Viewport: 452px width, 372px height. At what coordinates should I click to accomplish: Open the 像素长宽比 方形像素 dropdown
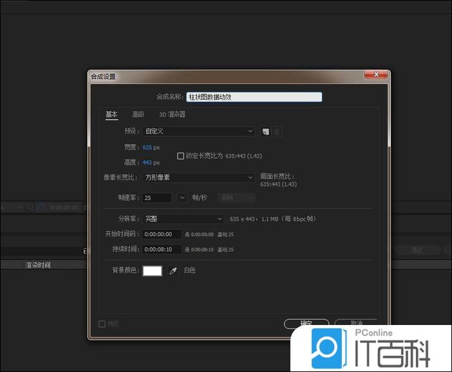pos(198,177)
